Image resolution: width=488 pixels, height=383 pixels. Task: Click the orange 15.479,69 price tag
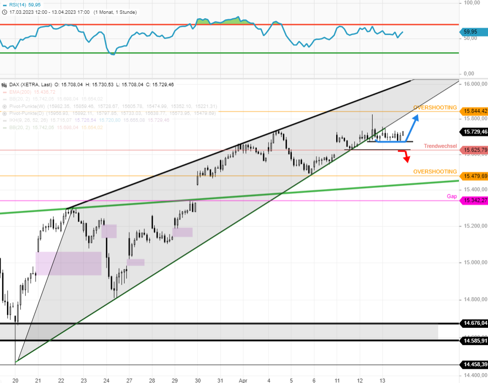[473, 176]
